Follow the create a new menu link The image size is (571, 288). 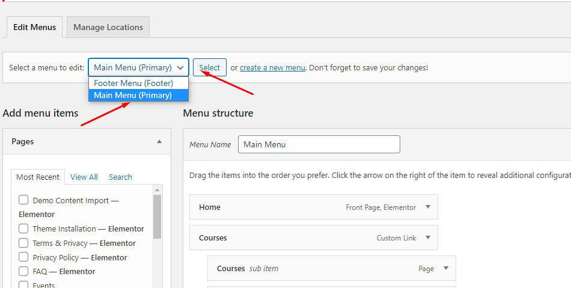click(272, 68)
